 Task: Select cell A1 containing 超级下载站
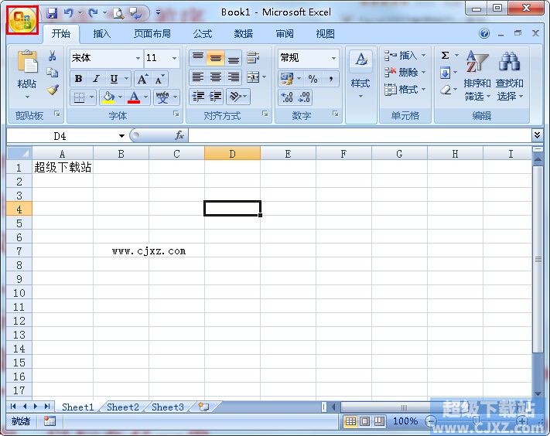click(x=63, y=167)
